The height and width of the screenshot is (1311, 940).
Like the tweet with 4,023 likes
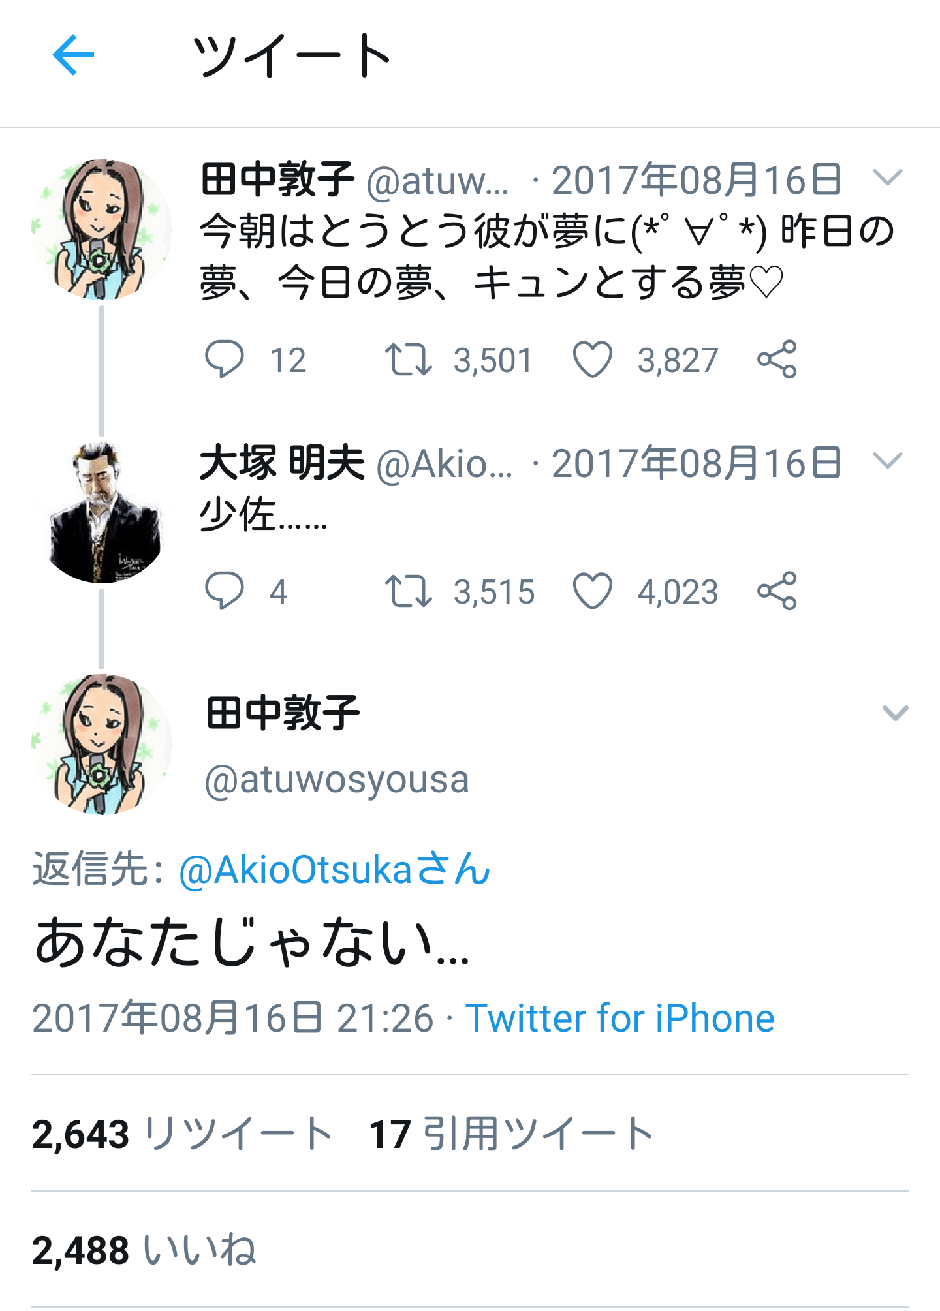pyautogui.click(x=592, y=591)
